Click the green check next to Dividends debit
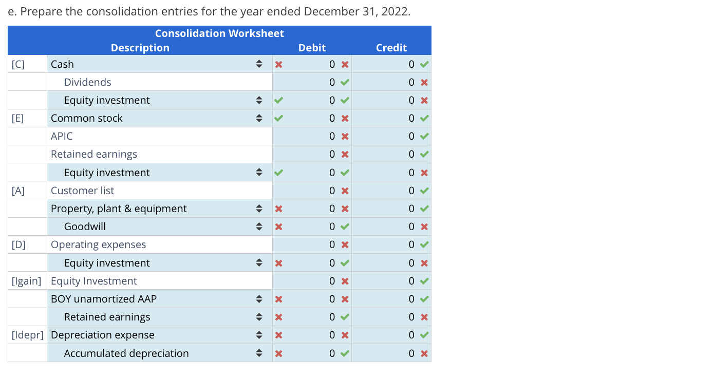713x378 pixels. pyautogui.click(x=344, y=82)
